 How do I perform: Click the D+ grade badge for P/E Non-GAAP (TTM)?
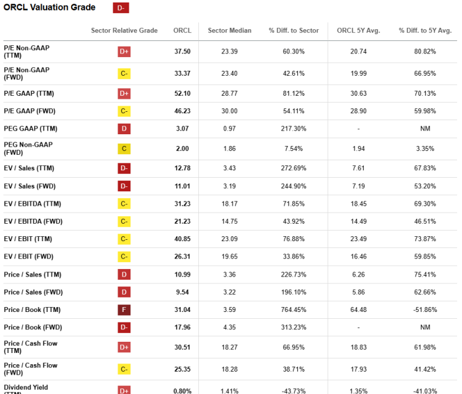124,52
